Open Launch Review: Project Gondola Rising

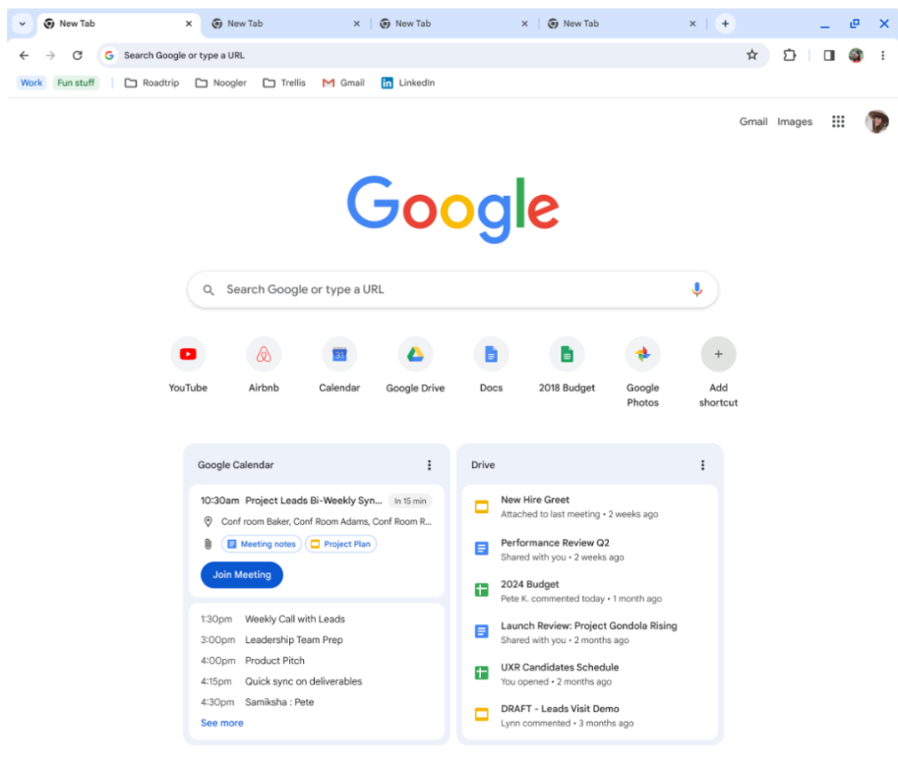point(590,632)
